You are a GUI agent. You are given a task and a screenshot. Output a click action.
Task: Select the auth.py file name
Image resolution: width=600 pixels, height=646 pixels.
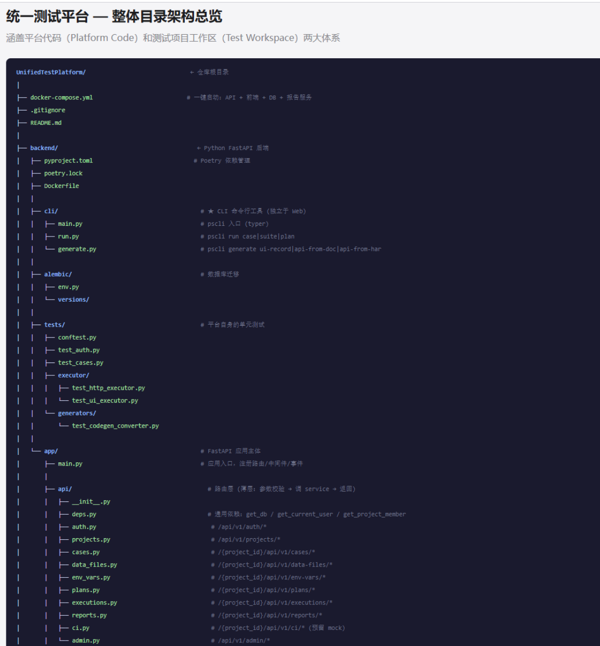click(x=84, y=527)
